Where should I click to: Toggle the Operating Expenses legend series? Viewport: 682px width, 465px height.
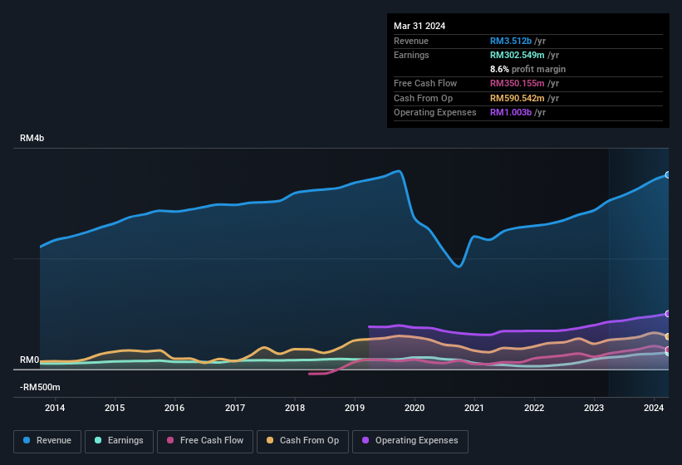410,441
